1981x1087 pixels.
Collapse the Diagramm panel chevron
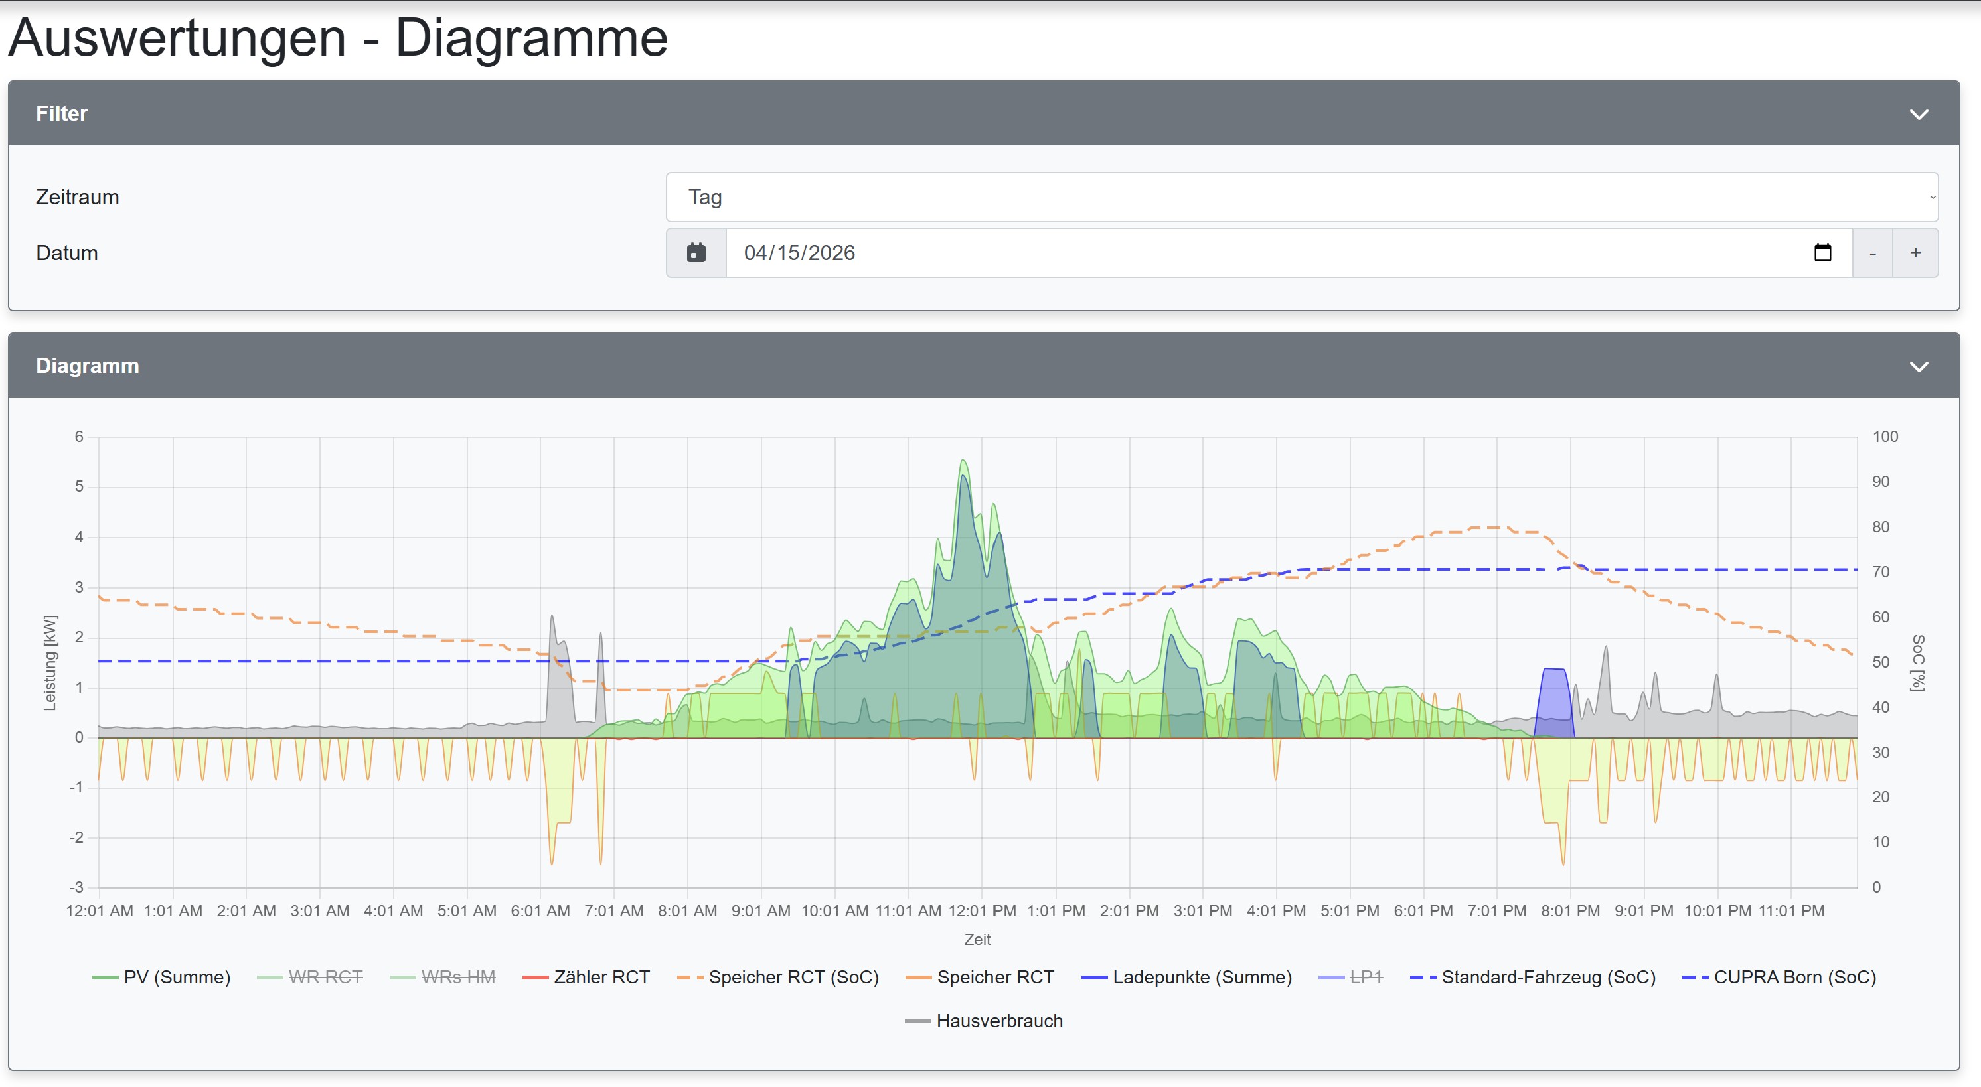coord(1919,367)
